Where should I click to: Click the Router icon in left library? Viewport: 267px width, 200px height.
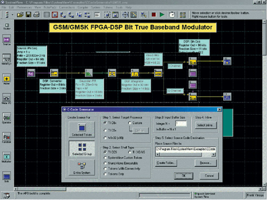pos(7,26)
